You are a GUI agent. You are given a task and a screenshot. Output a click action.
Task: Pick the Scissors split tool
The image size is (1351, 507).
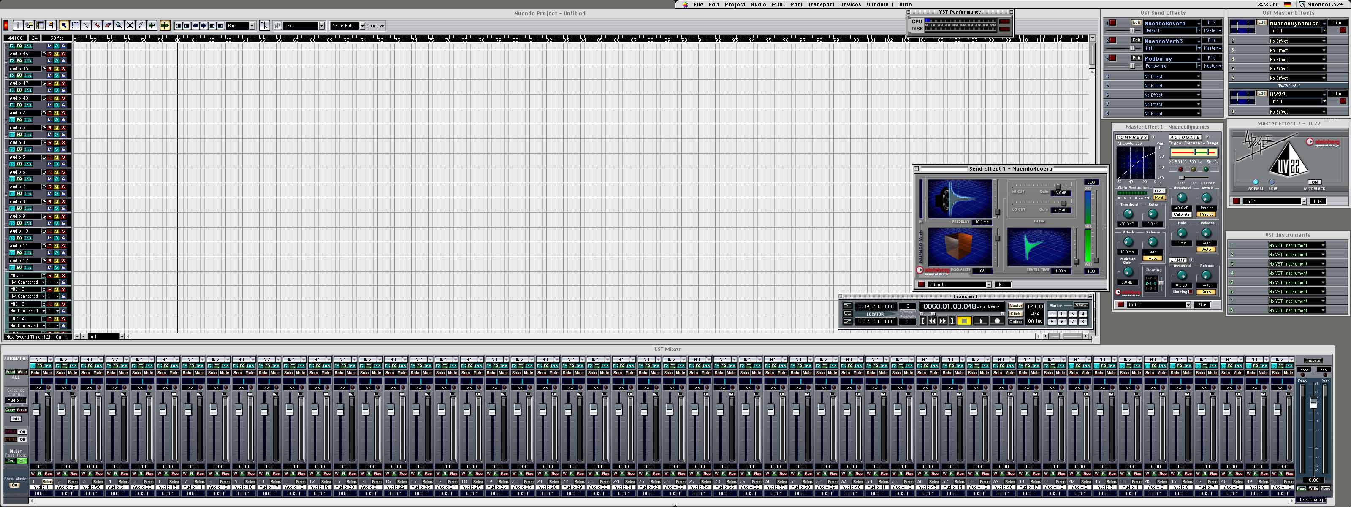point(86,25)
